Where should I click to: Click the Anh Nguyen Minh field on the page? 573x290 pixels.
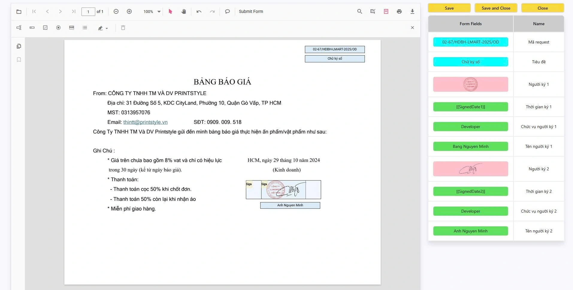coord(290,205)
